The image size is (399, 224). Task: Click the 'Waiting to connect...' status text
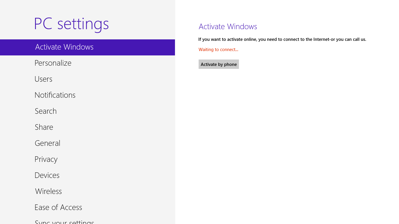(x=218, y=50)
